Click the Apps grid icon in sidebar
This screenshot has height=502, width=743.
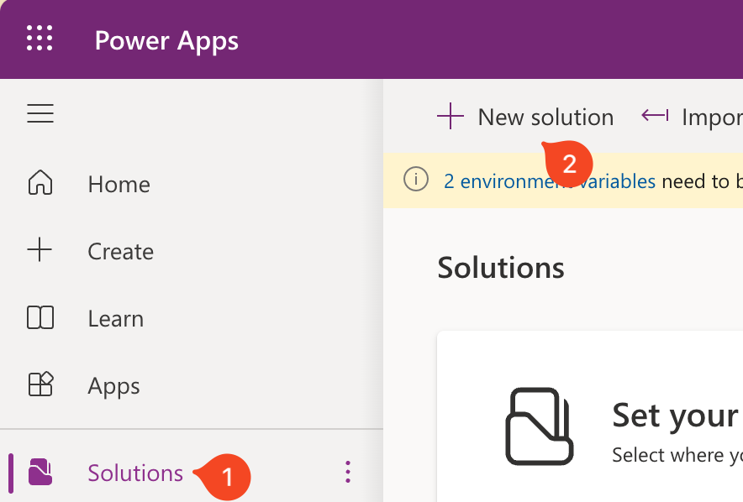click(x=40, y=384)
